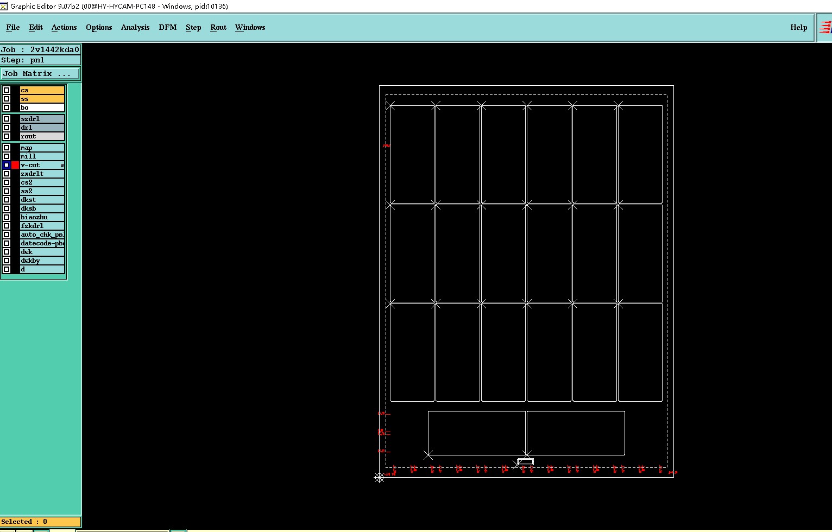The image size is (832, 532).
Task: Open the Edit menu
Action: tap(36, 27)
